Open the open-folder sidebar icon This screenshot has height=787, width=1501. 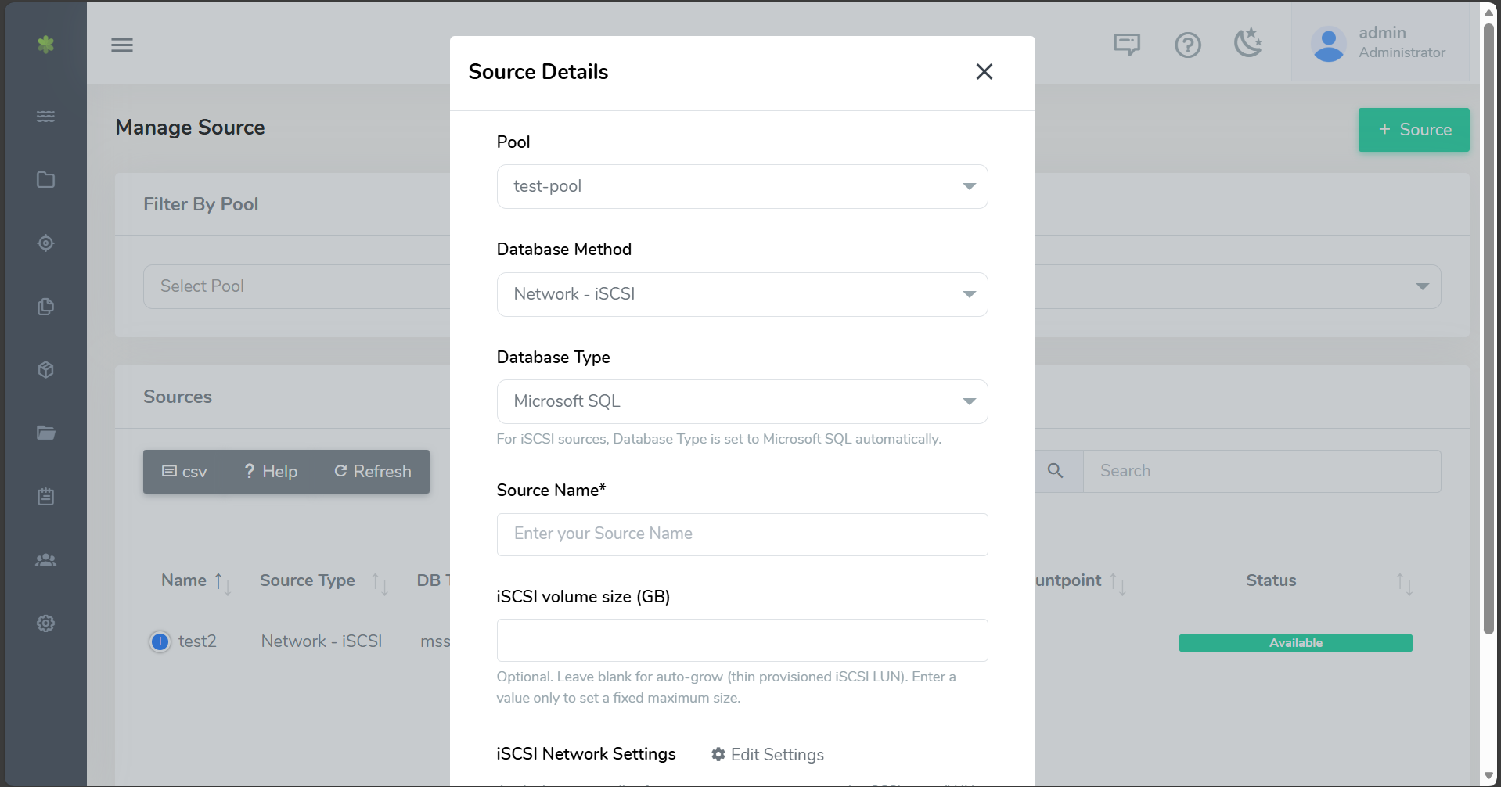point(45,433)
